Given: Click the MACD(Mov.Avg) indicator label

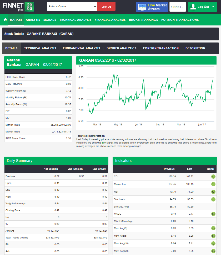Looking at the screenshot, I should [123, 221].
